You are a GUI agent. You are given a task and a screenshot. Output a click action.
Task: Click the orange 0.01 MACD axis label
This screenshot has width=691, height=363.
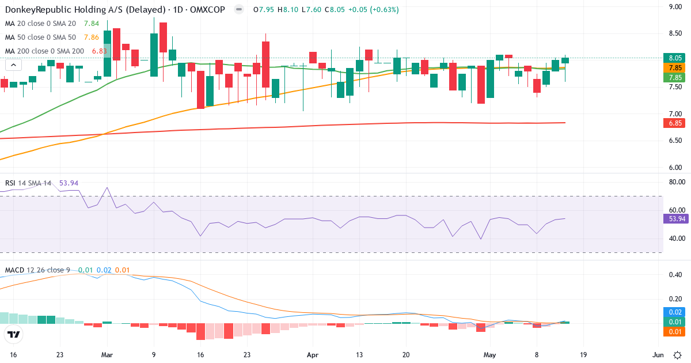pyautogui.click(x=675, y=331)
